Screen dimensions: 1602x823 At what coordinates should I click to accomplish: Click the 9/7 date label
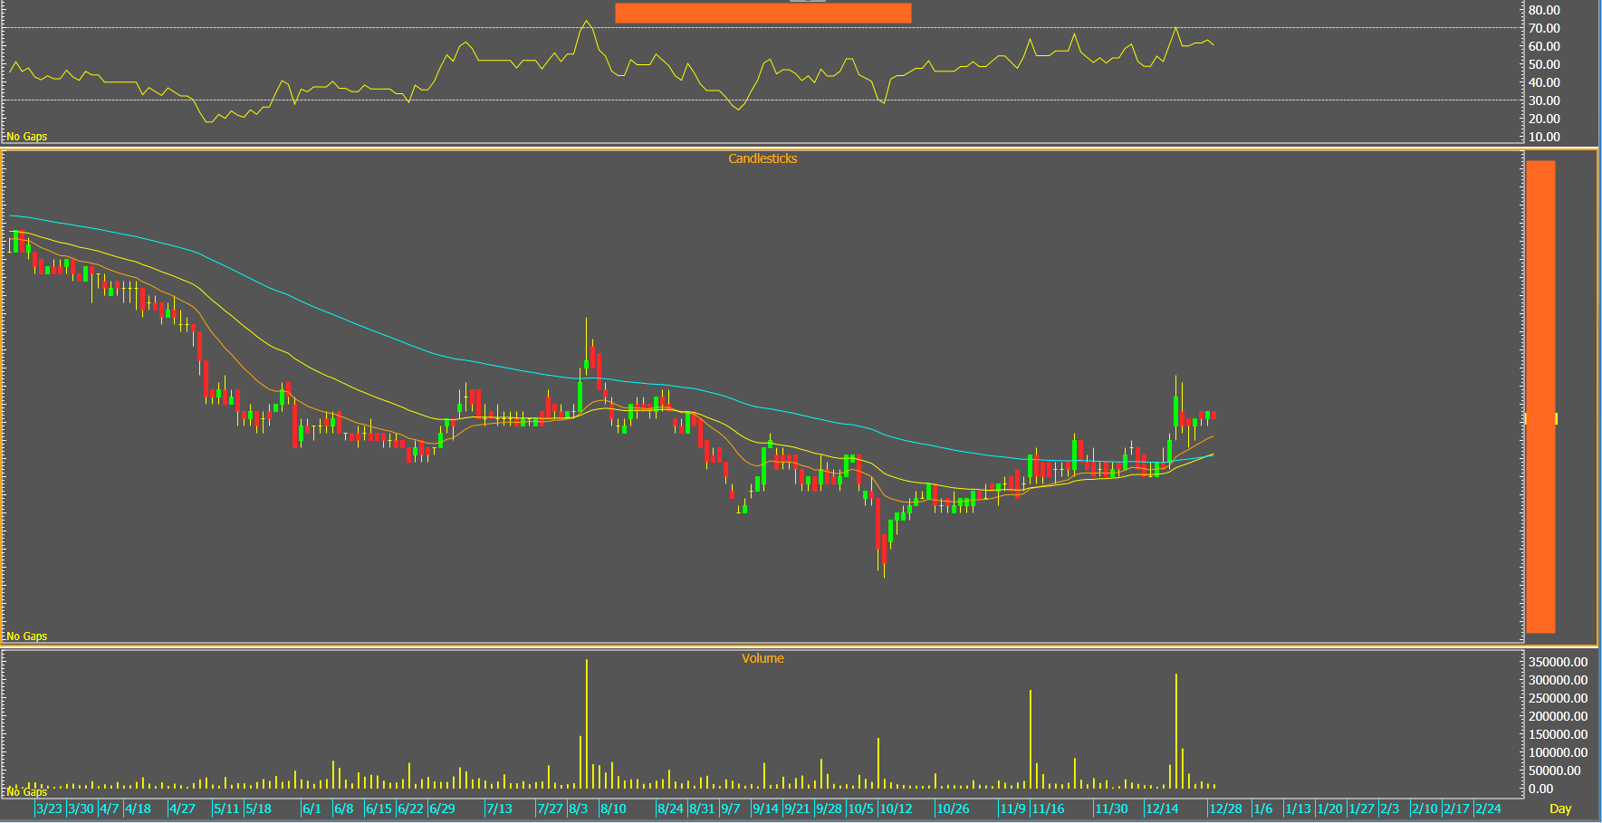(730, 809)
